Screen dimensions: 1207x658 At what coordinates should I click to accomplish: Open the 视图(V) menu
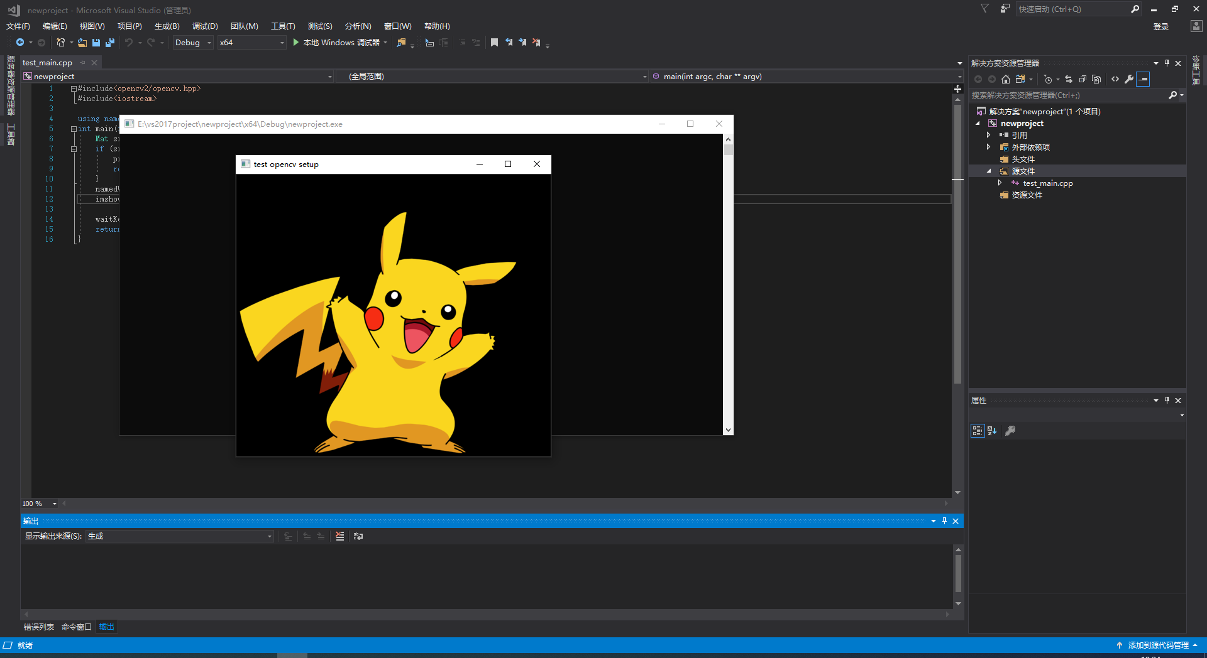92,26
